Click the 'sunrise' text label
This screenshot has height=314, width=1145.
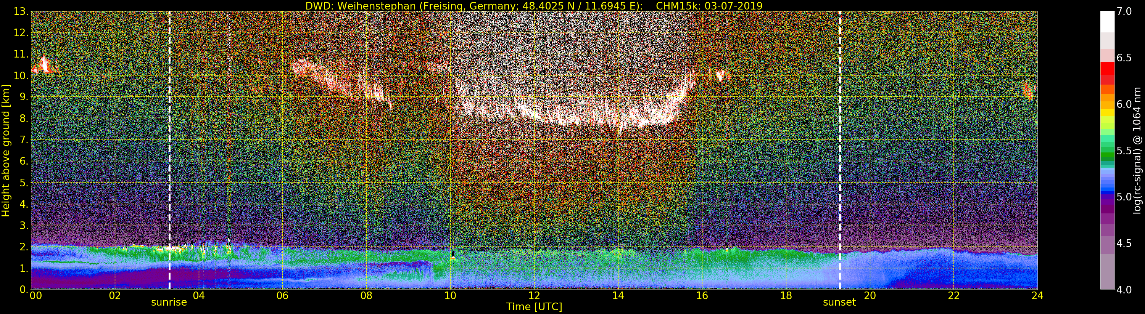click(169, 303)
